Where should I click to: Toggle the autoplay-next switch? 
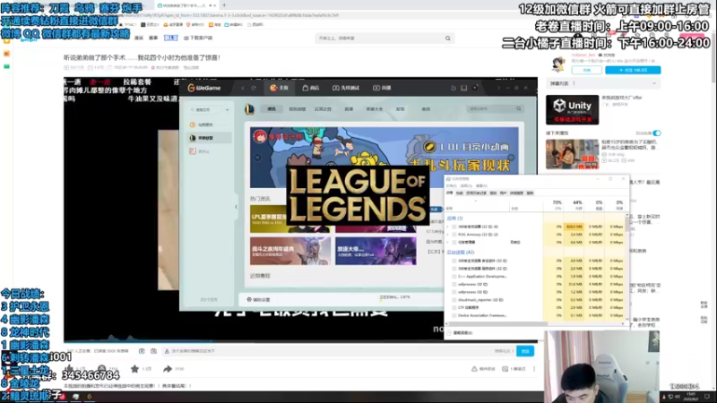tap(657, 133)
